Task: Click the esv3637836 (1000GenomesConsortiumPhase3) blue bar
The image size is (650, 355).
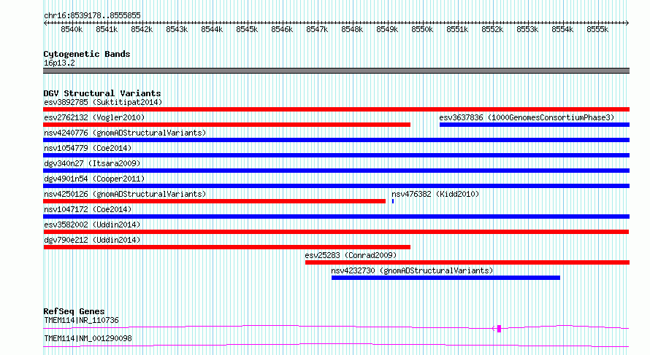Action: (x=535, y=125)
